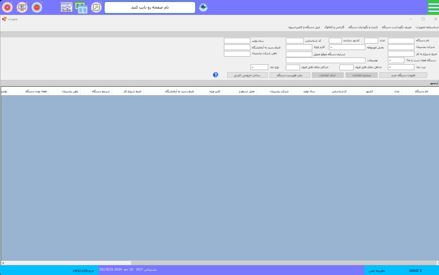Click the افزودن دستگاه جدید button
439x275 pixels.
(x=403, y=75)
